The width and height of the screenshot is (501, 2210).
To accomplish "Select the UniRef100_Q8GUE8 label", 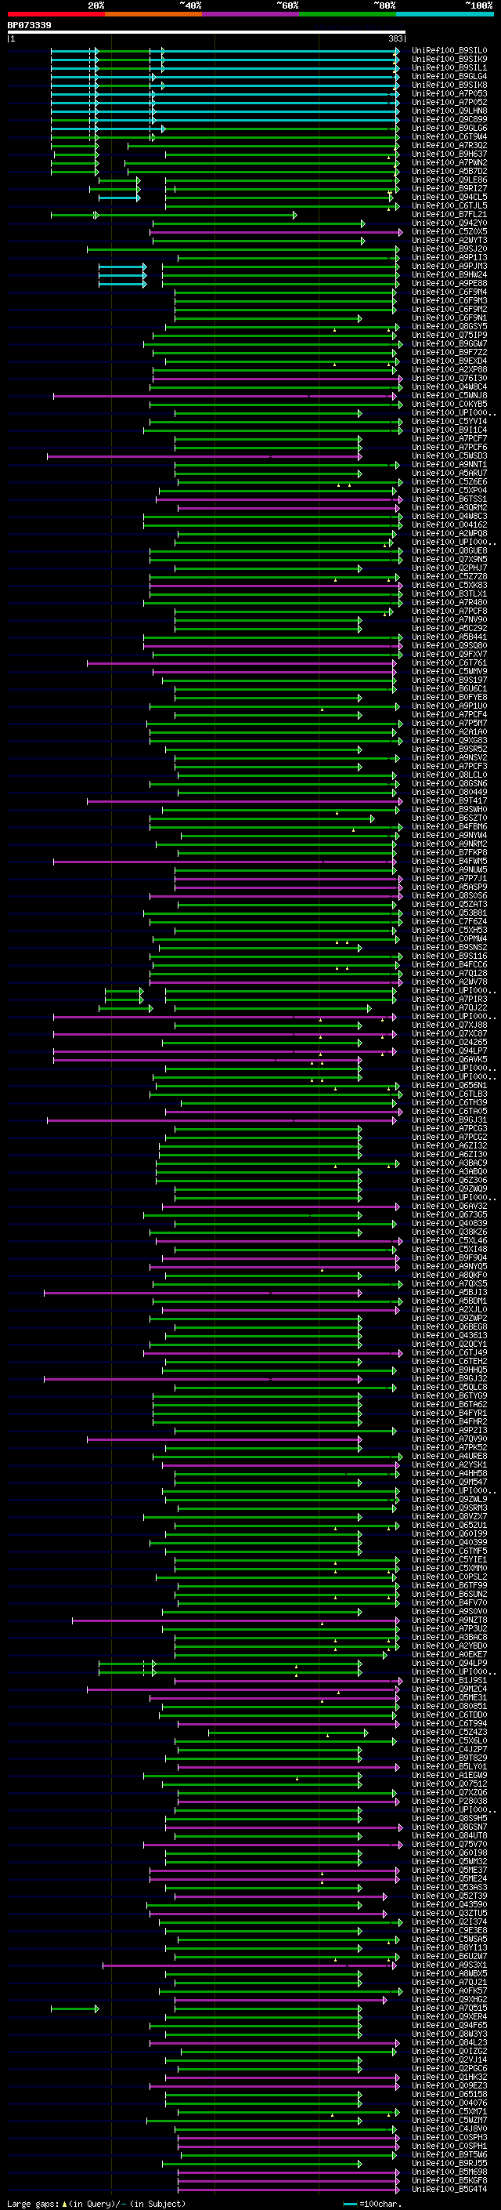I will 449,551.
